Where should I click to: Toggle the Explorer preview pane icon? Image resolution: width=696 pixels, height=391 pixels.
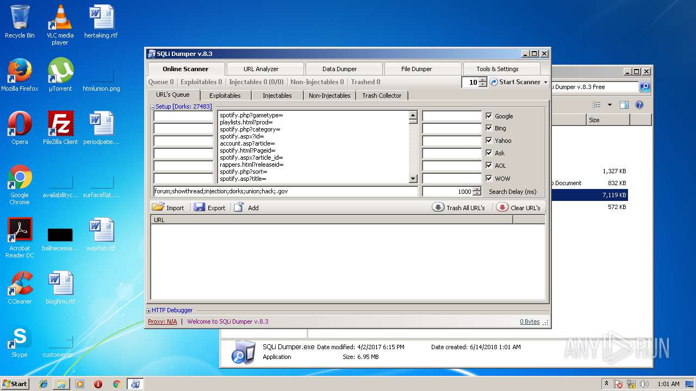624,105
